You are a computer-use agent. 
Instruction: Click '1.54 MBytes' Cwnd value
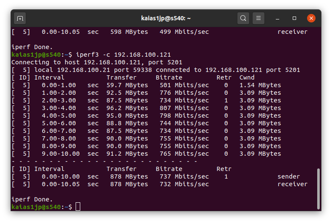[x=260, y=85]
